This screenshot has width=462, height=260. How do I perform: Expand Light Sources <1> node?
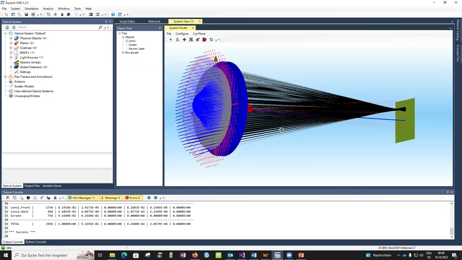click(x=11, y=57)
